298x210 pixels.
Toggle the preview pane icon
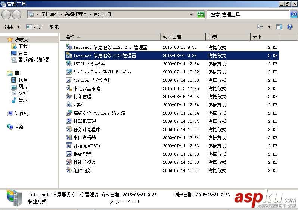[x=279, y=27]
